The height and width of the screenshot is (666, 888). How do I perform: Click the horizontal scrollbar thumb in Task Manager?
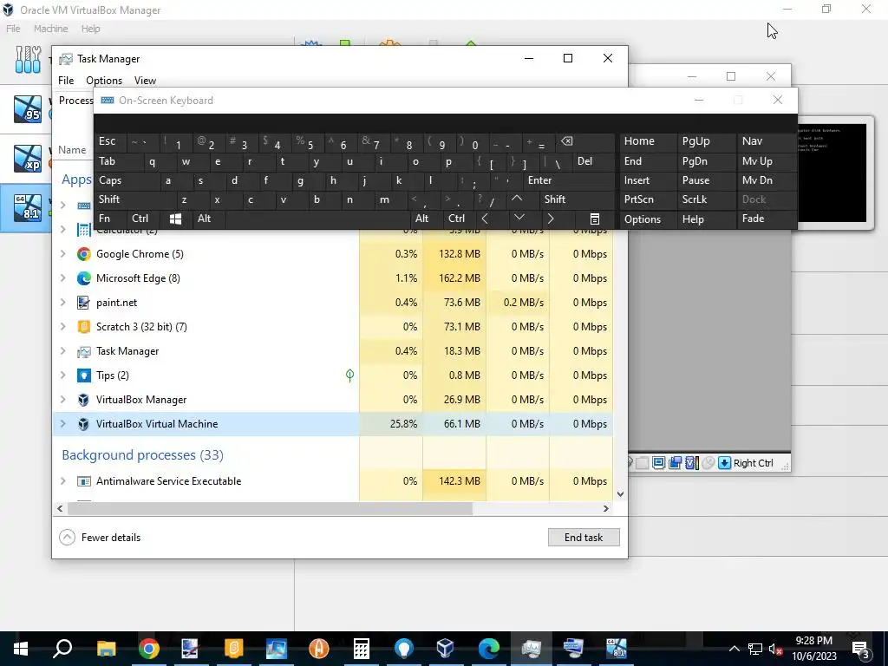coord(271,508)
